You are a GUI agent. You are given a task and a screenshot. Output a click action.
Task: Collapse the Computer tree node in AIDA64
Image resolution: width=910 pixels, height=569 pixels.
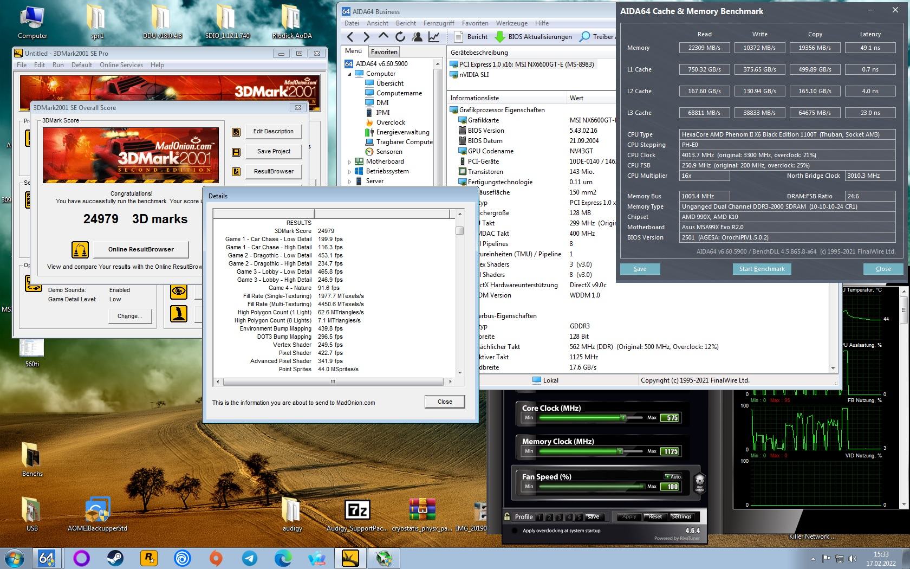[x=349, y=74]
